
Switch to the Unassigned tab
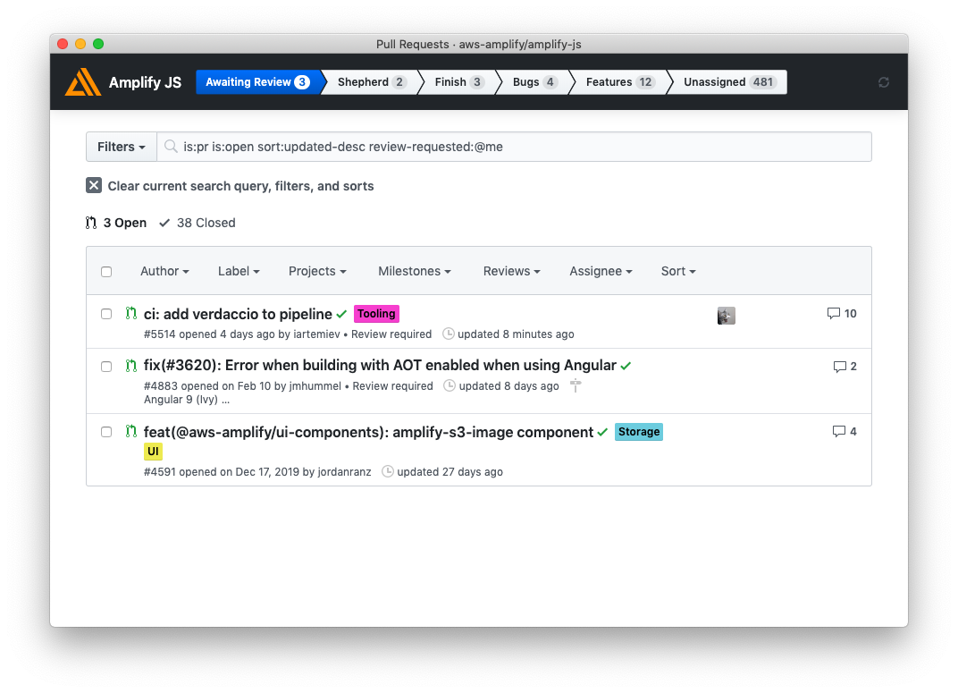pyautogui.click(x=729, y=82)
